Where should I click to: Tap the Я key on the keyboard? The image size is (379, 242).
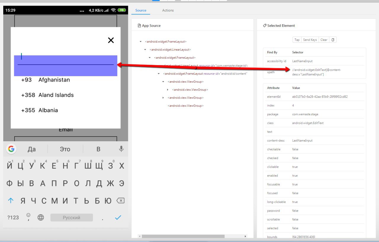(x=23, y=201)
